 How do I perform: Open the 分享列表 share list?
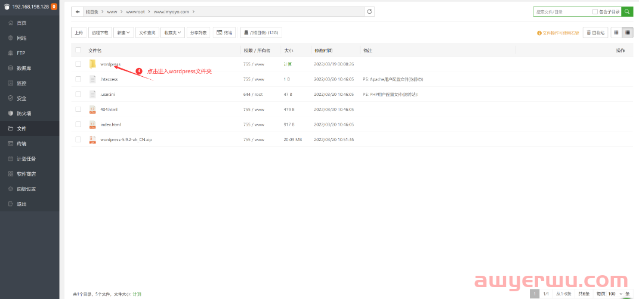[x=198, y=33]
